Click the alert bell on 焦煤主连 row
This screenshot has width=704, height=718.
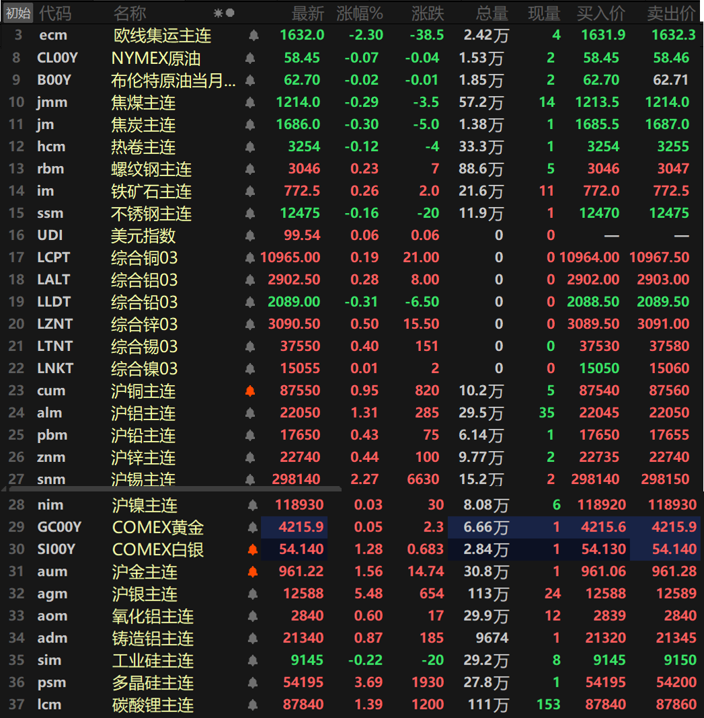tap(250, 103)
